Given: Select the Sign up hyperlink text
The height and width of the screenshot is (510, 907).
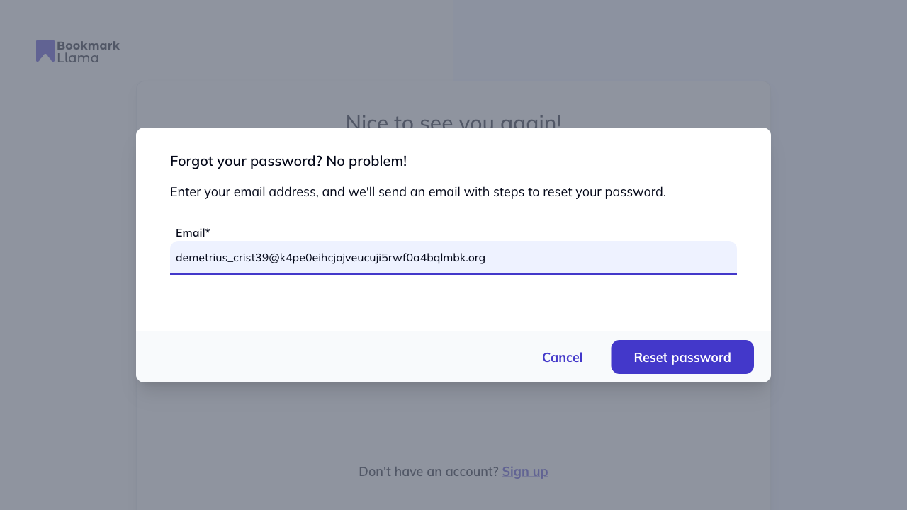Looking at the screenshot, I should click(524, 471).
